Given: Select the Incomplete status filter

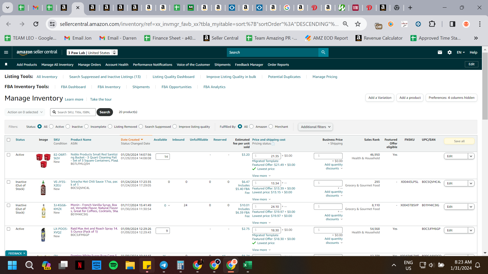Looking at the screenshot, I should (86, 126).
